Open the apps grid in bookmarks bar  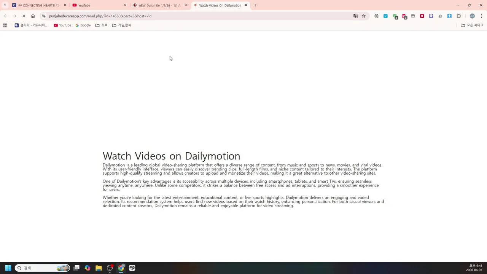[5, 25]
